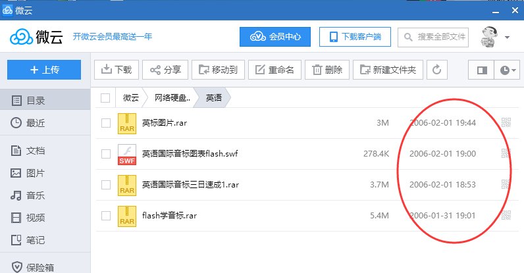Image resolution: width=524 pixels, height=273 pixels.
Task: Click 下载客户端 download client button
Action: point(355,37)
